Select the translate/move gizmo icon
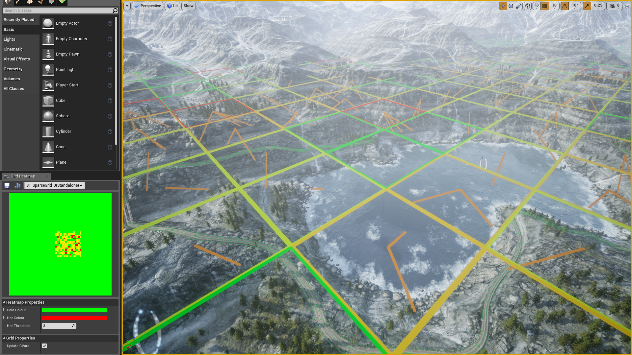The height and width of the screenshot is (355, 632). (503, 6)
